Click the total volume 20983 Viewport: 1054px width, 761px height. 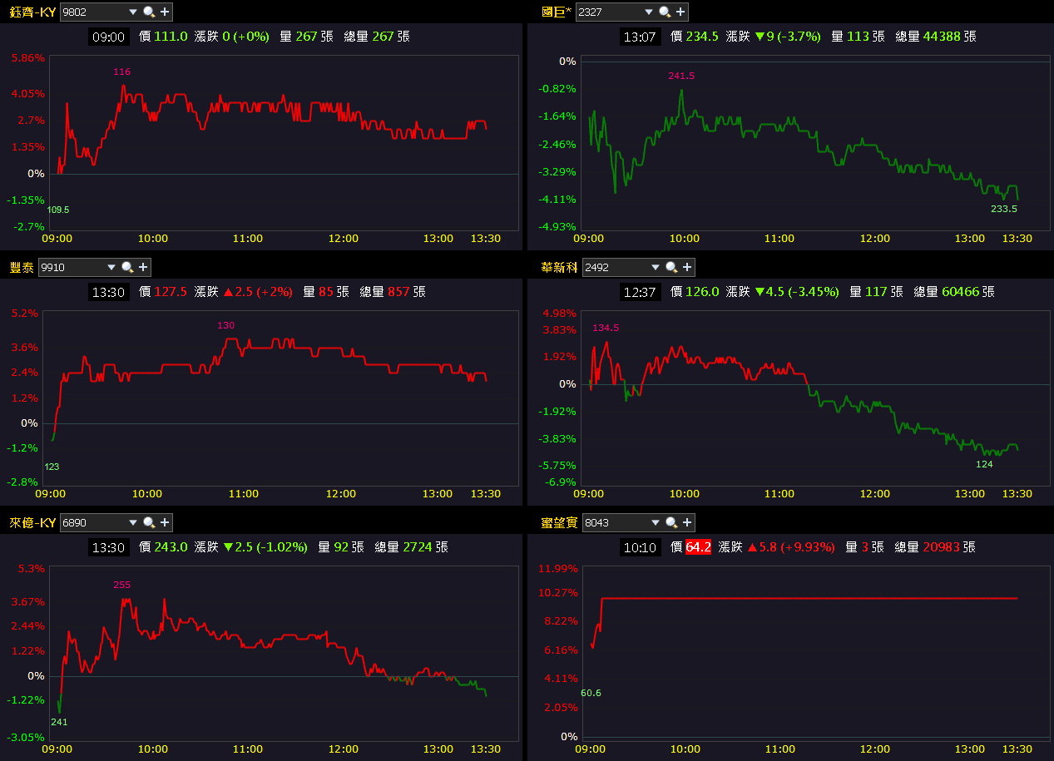click(942, 547)
